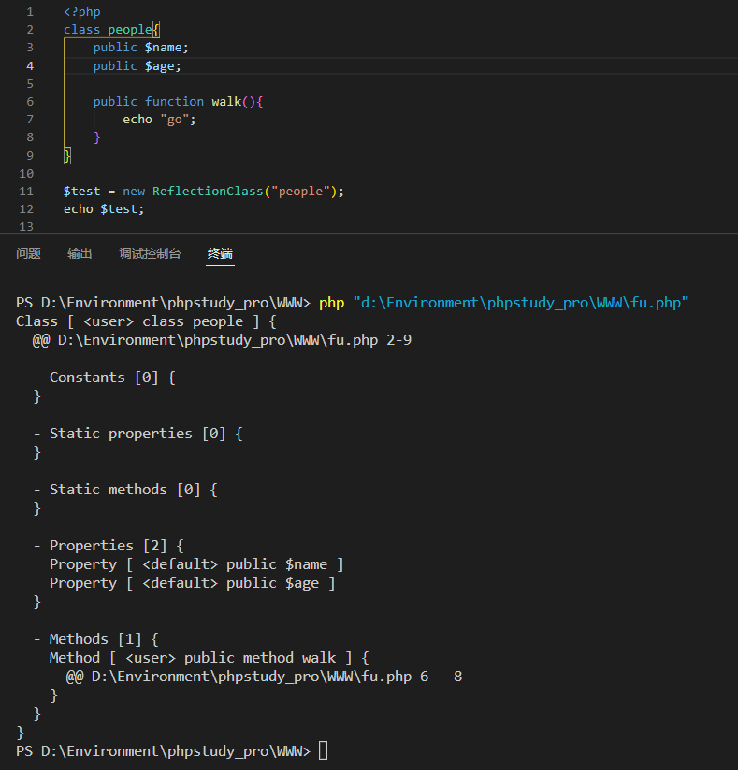Click "ReflectionClass" on line 11
The width and height of the screenshot is (738, 770).
208,191
